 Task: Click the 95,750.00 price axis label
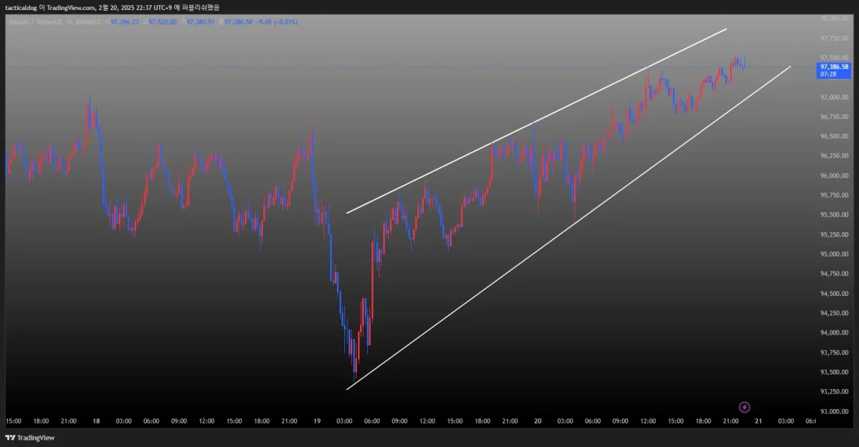click(834, 195)
